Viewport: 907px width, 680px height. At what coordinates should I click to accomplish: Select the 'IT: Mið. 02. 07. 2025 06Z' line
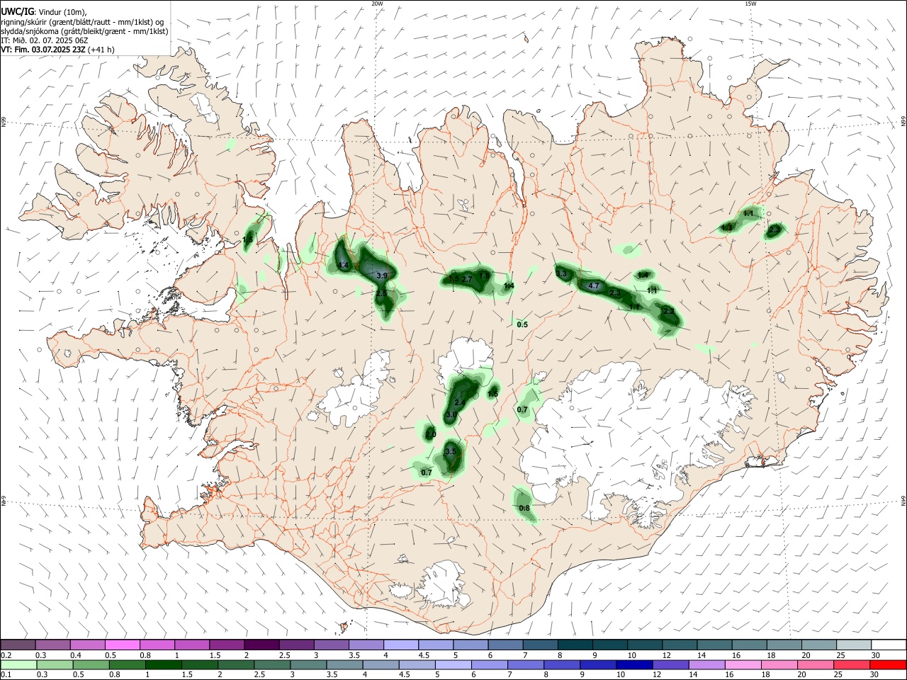pos(44,40)
